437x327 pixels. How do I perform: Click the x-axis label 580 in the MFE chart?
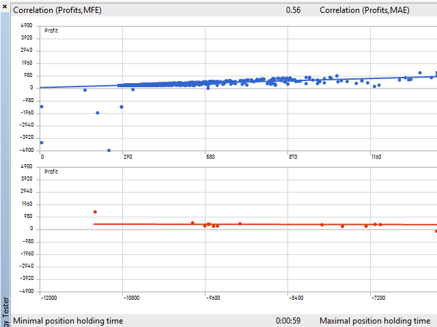[210, 157]
